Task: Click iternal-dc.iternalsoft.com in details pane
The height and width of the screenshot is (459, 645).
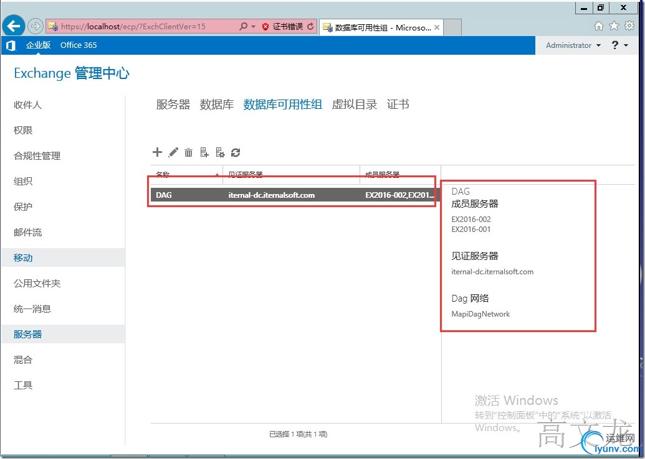Action: point(492,272)
